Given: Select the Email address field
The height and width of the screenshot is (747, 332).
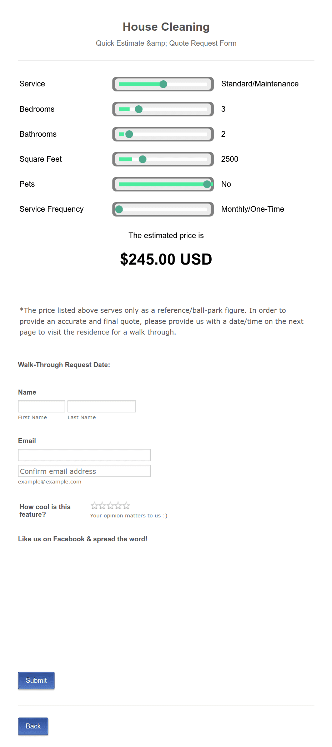Looking at the screenshot, I should click(84, 455).
